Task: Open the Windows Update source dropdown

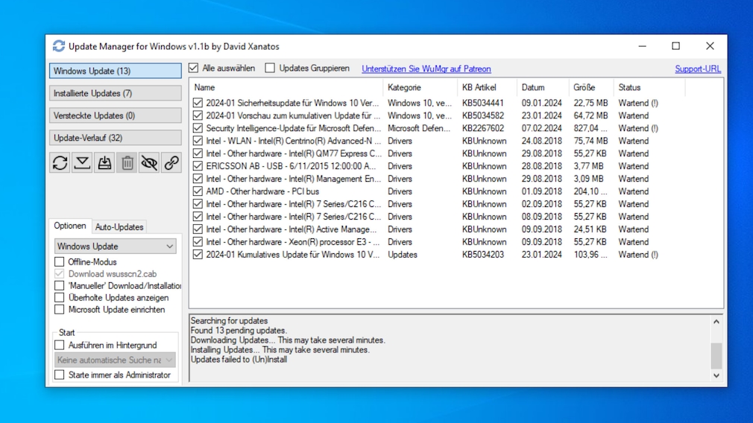Action: [x=116, y=246]
